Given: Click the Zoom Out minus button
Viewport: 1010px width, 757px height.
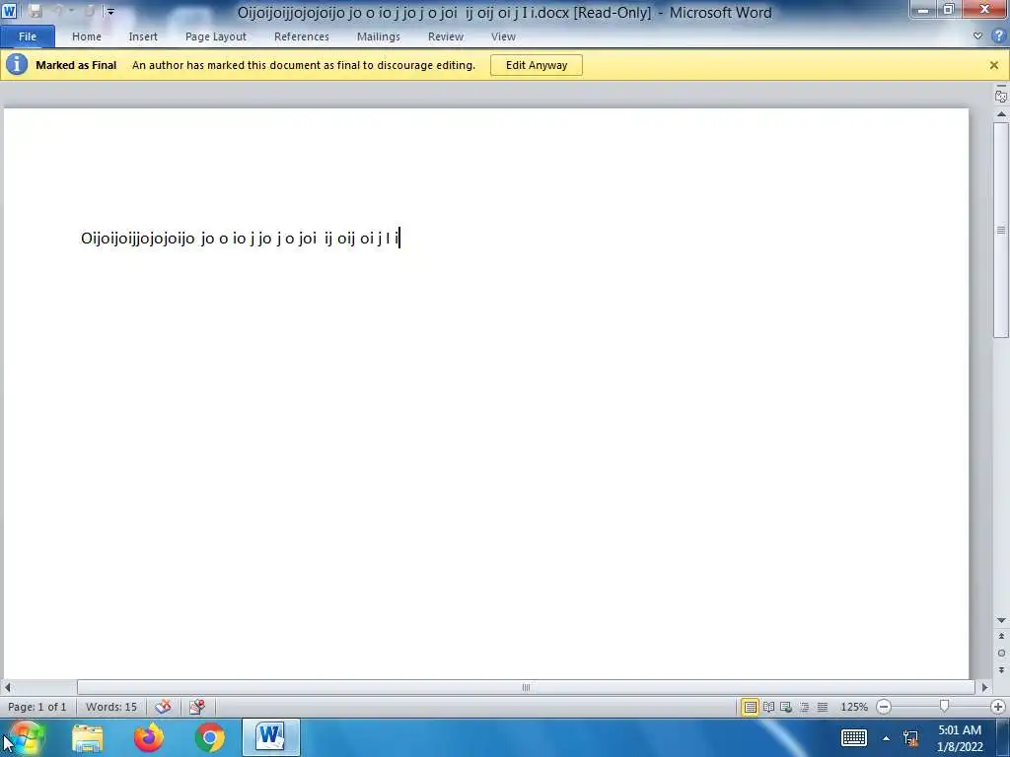Looking at the screenshot, I should [x=885, y=707].
